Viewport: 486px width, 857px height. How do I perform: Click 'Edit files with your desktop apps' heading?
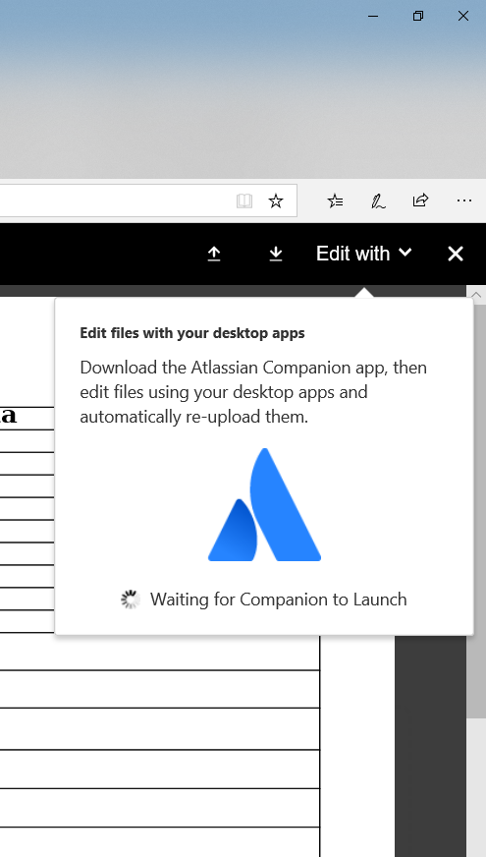pos(192,333)
